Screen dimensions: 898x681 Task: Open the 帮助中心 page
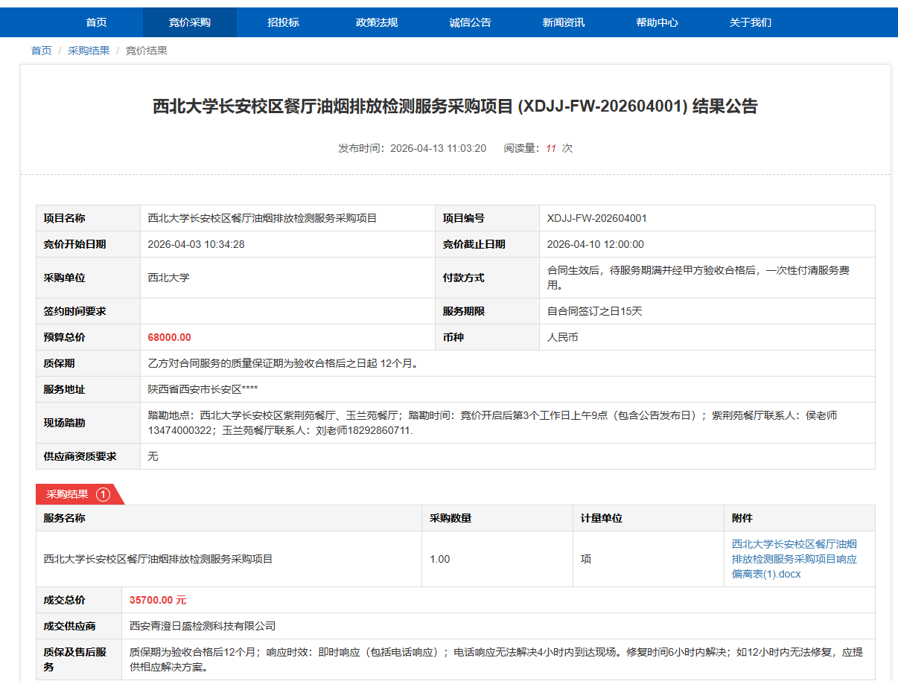(x=657, y=22)
